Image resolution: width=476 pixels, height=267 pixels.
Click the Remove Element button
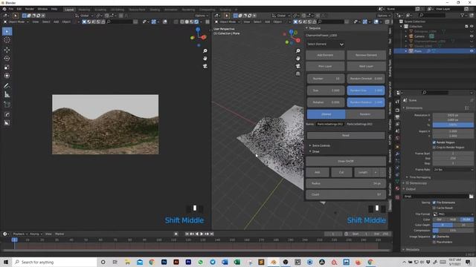(366, 55)
